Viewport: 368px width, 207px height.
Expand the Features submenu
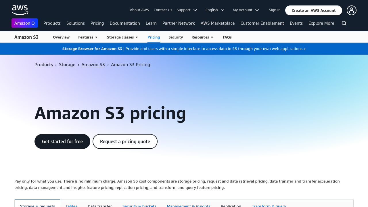tap(88, 37)
